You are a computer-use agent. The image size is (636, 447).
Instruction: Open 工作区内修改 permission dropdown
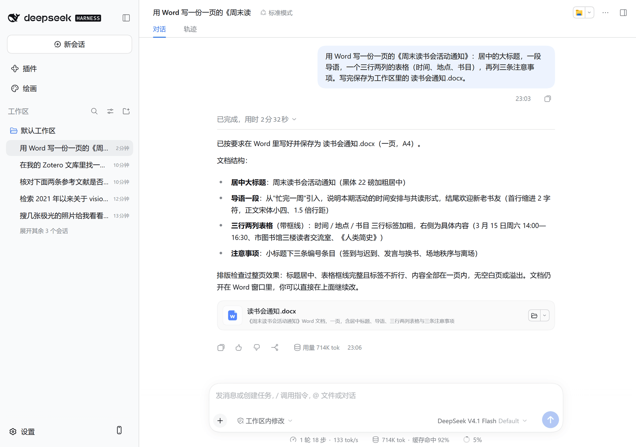coord(265,421)
